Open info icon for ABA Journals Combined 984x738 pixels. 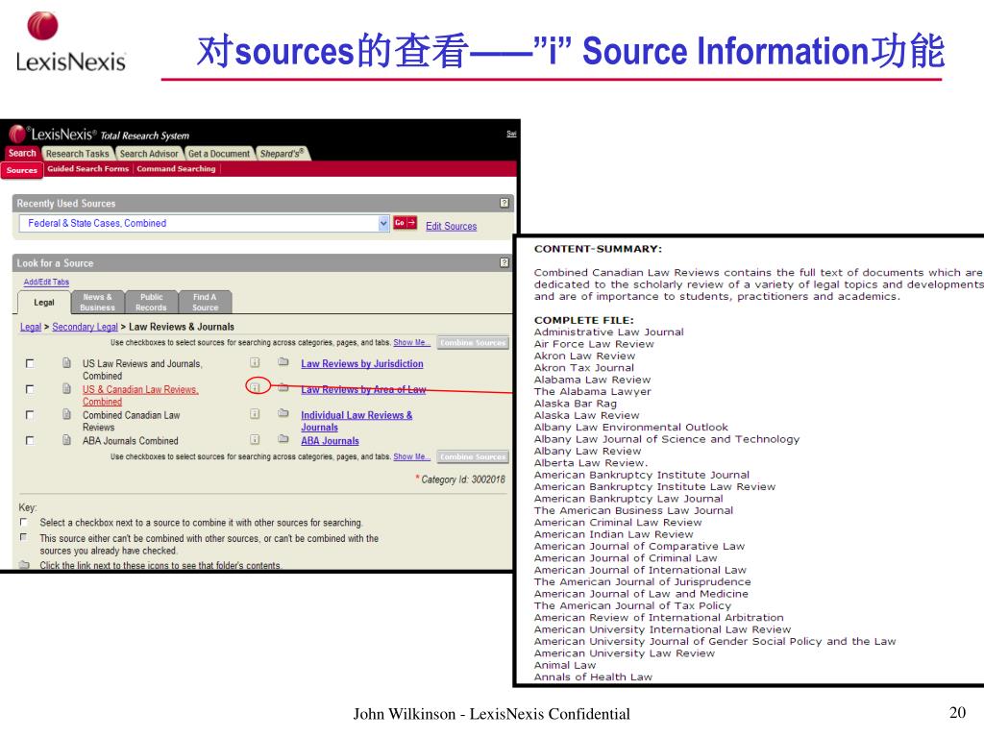255,439
